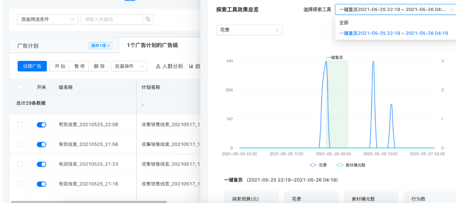This screenshot has width=456, height=203.
Task: Click the 行为数 stat card
Action: 430,197
